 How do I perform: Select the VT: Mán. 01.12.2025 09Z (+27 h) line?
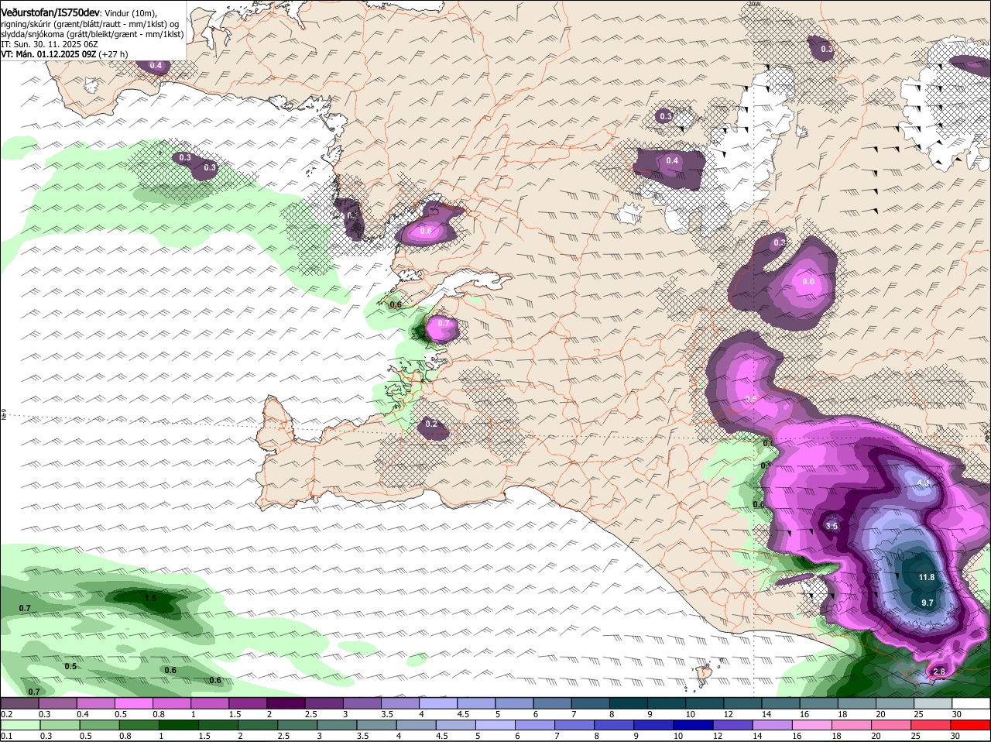tap(65, 54)
